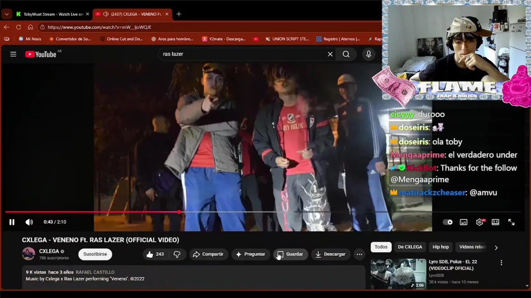Viewport: 531px width, 298px height.
Task: Click the RAFAEL CASTILLO text in description
Action: (x=95, y=272)
